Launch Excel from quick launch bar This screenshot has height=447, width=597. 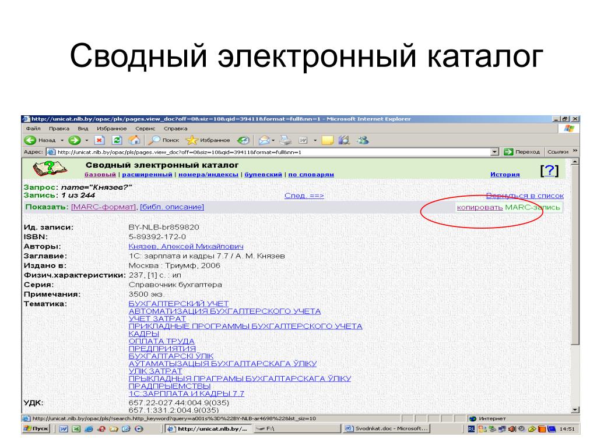76,429
